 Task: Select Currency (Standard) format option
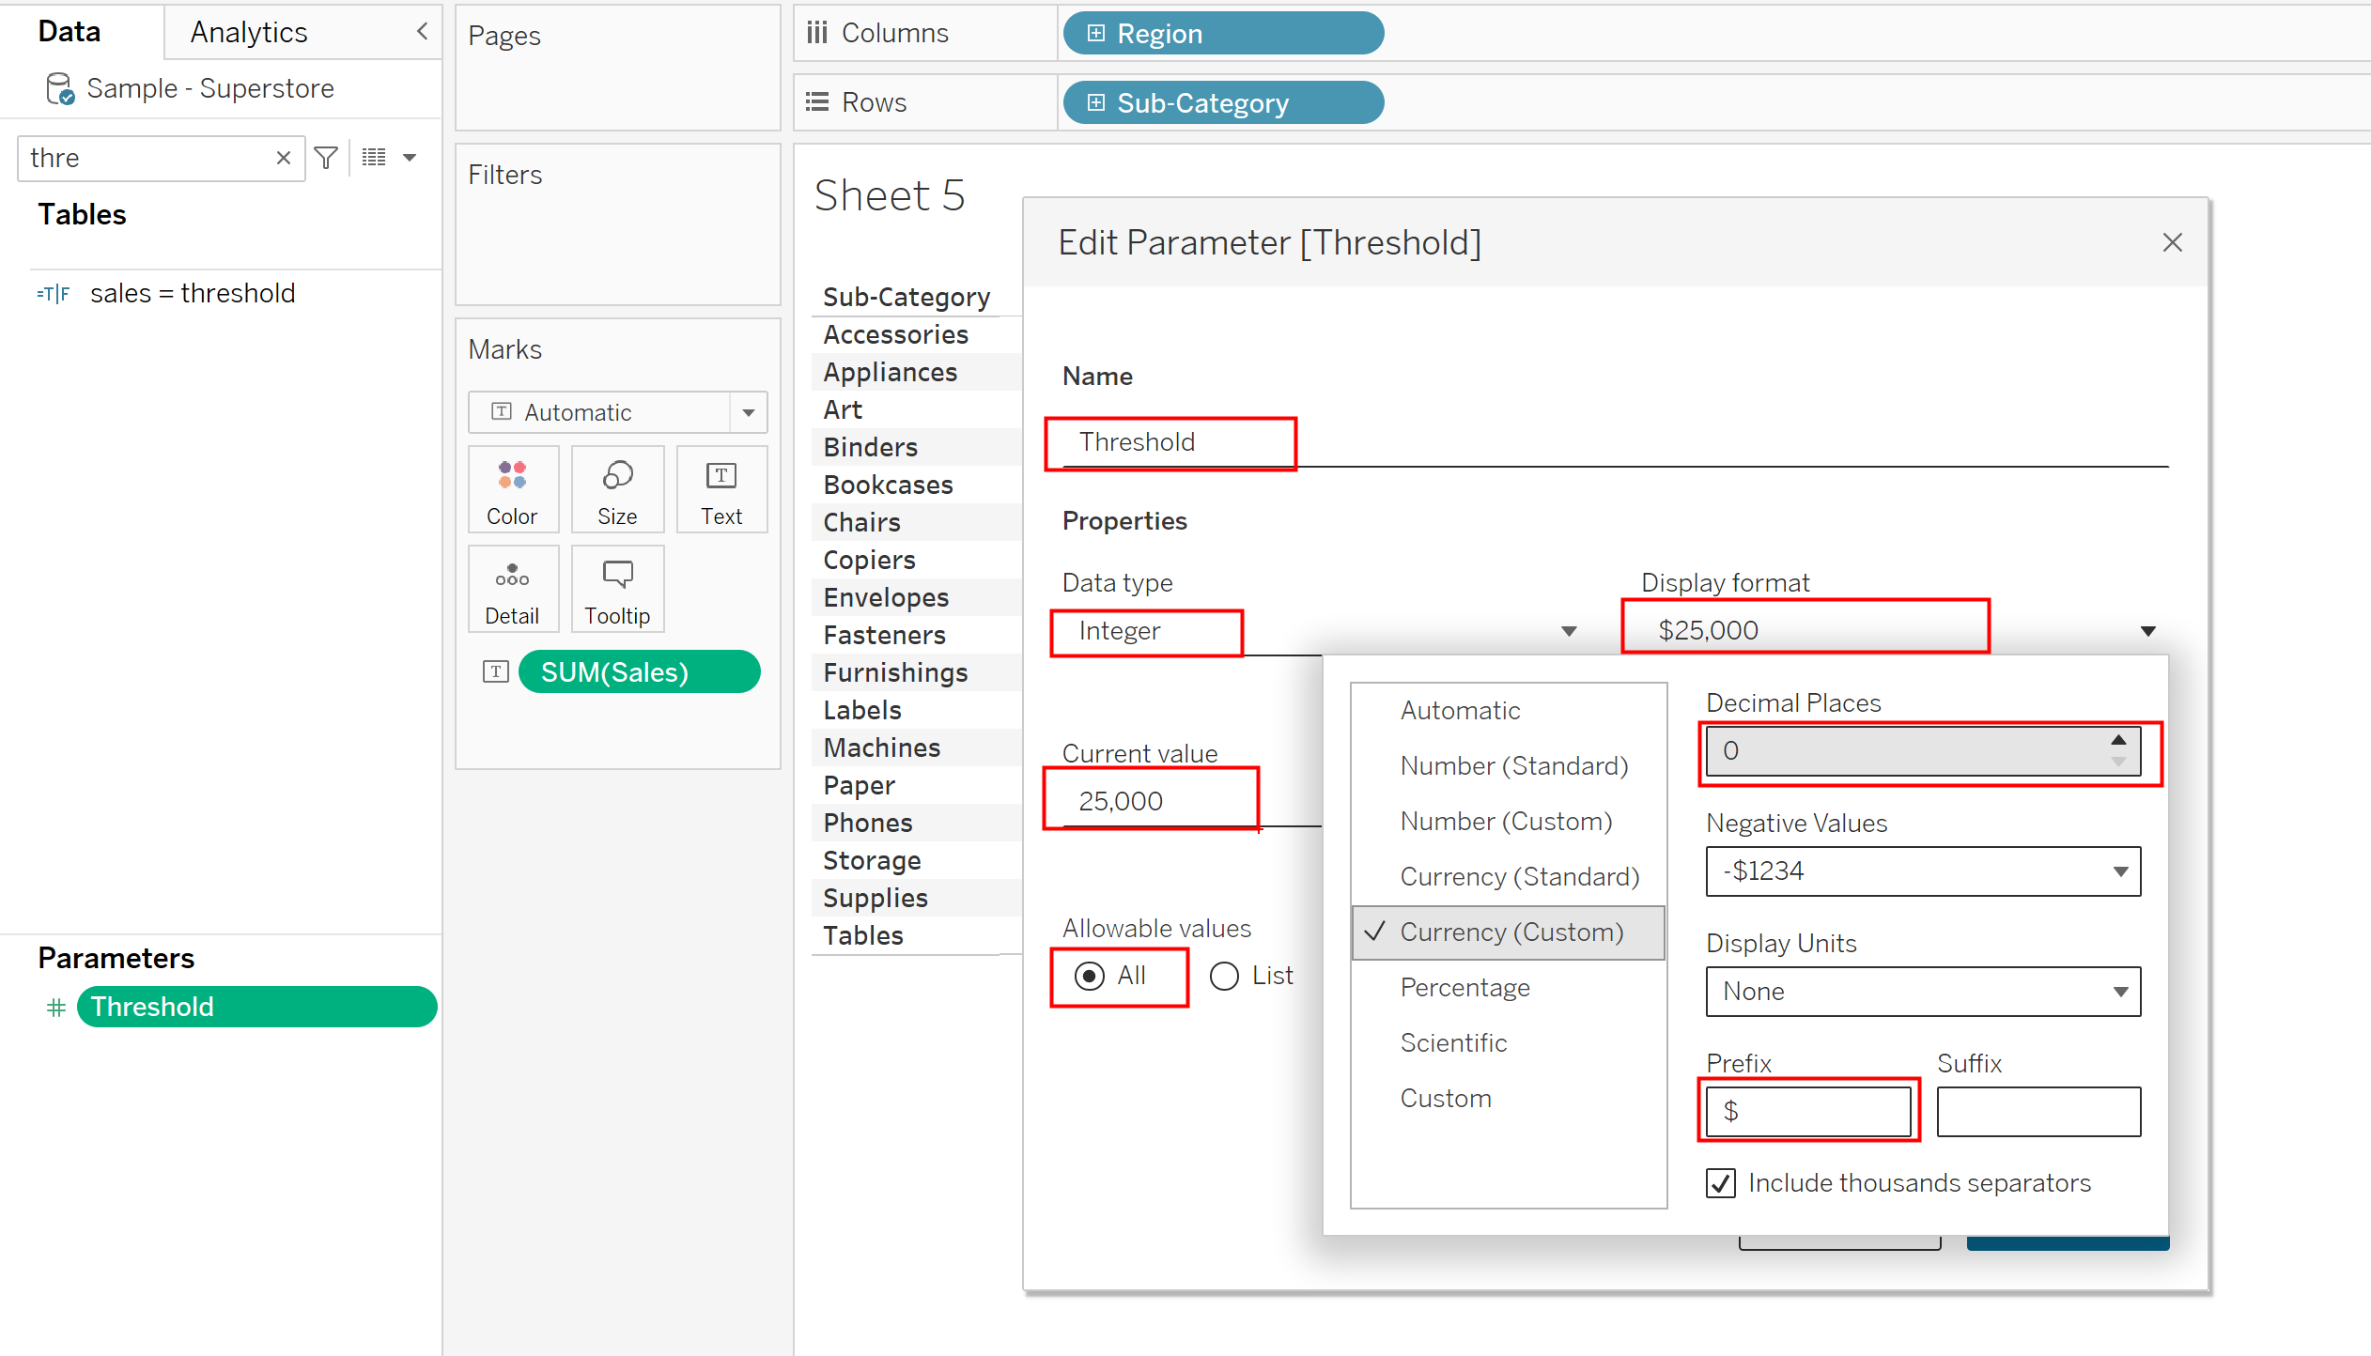coord(1519,876)
